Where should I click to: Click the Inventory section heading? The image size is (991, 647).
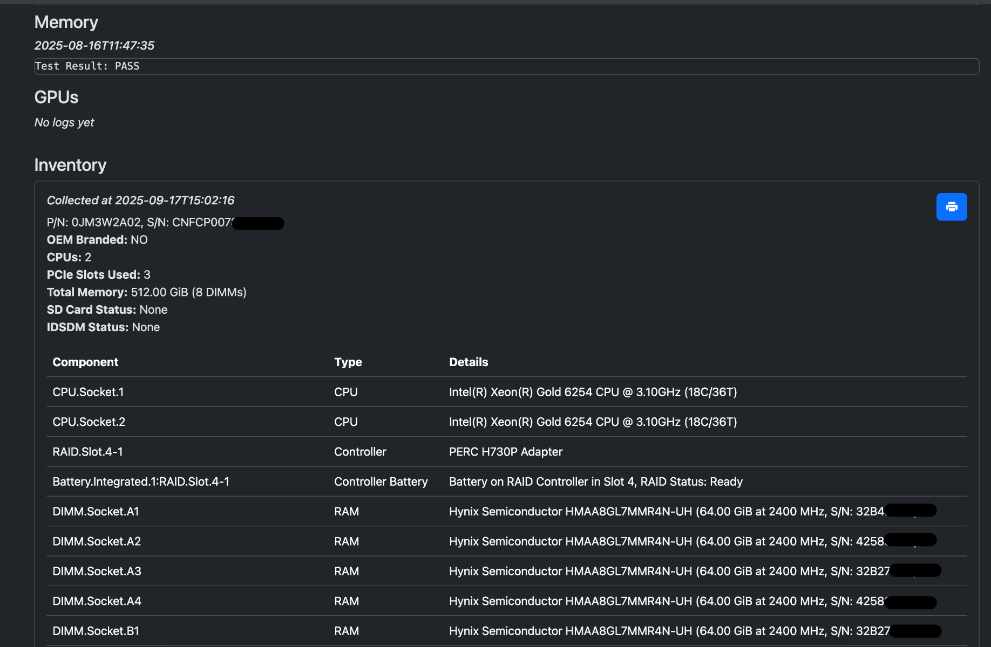point(70,165)
